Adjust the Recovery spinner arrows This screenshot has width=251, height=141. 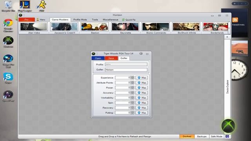(x=132, y=108)
